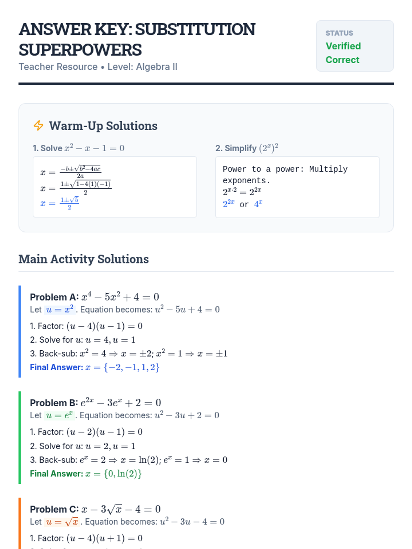Click highlighted u = x² substitution chip
Viewport: 412px width, 549px height.
point(60,309)
